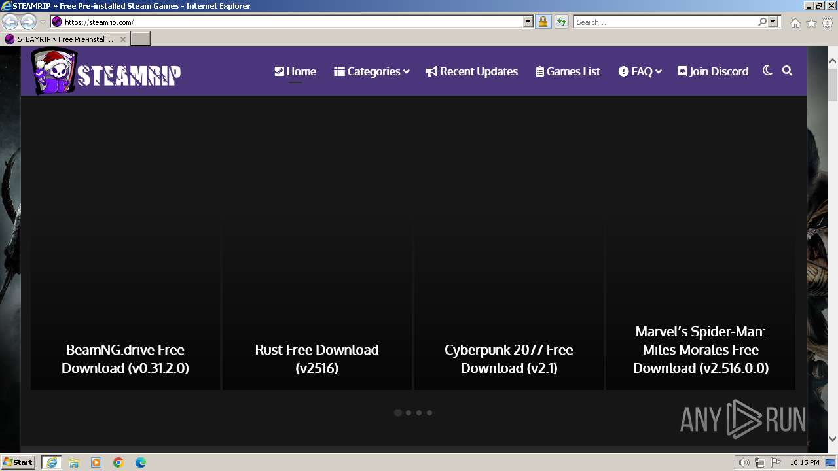Screen dimensions: 838x471
Task: Select the second slider pagination dot
Action: coord(409,413)
